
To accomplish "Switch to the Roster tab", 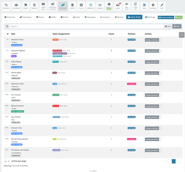I will click(x=64, y=17).
